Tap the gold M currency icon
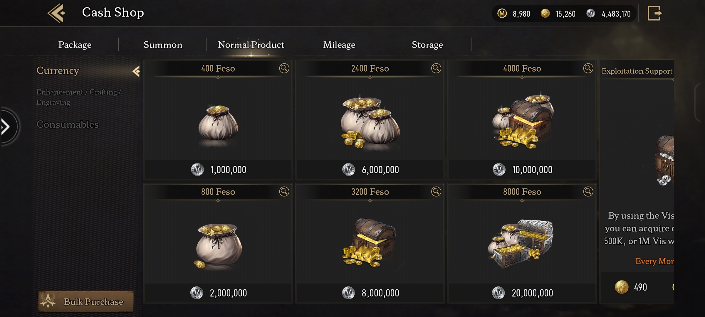The height and width of the screenshot is (317, 705). coord(502,14)
